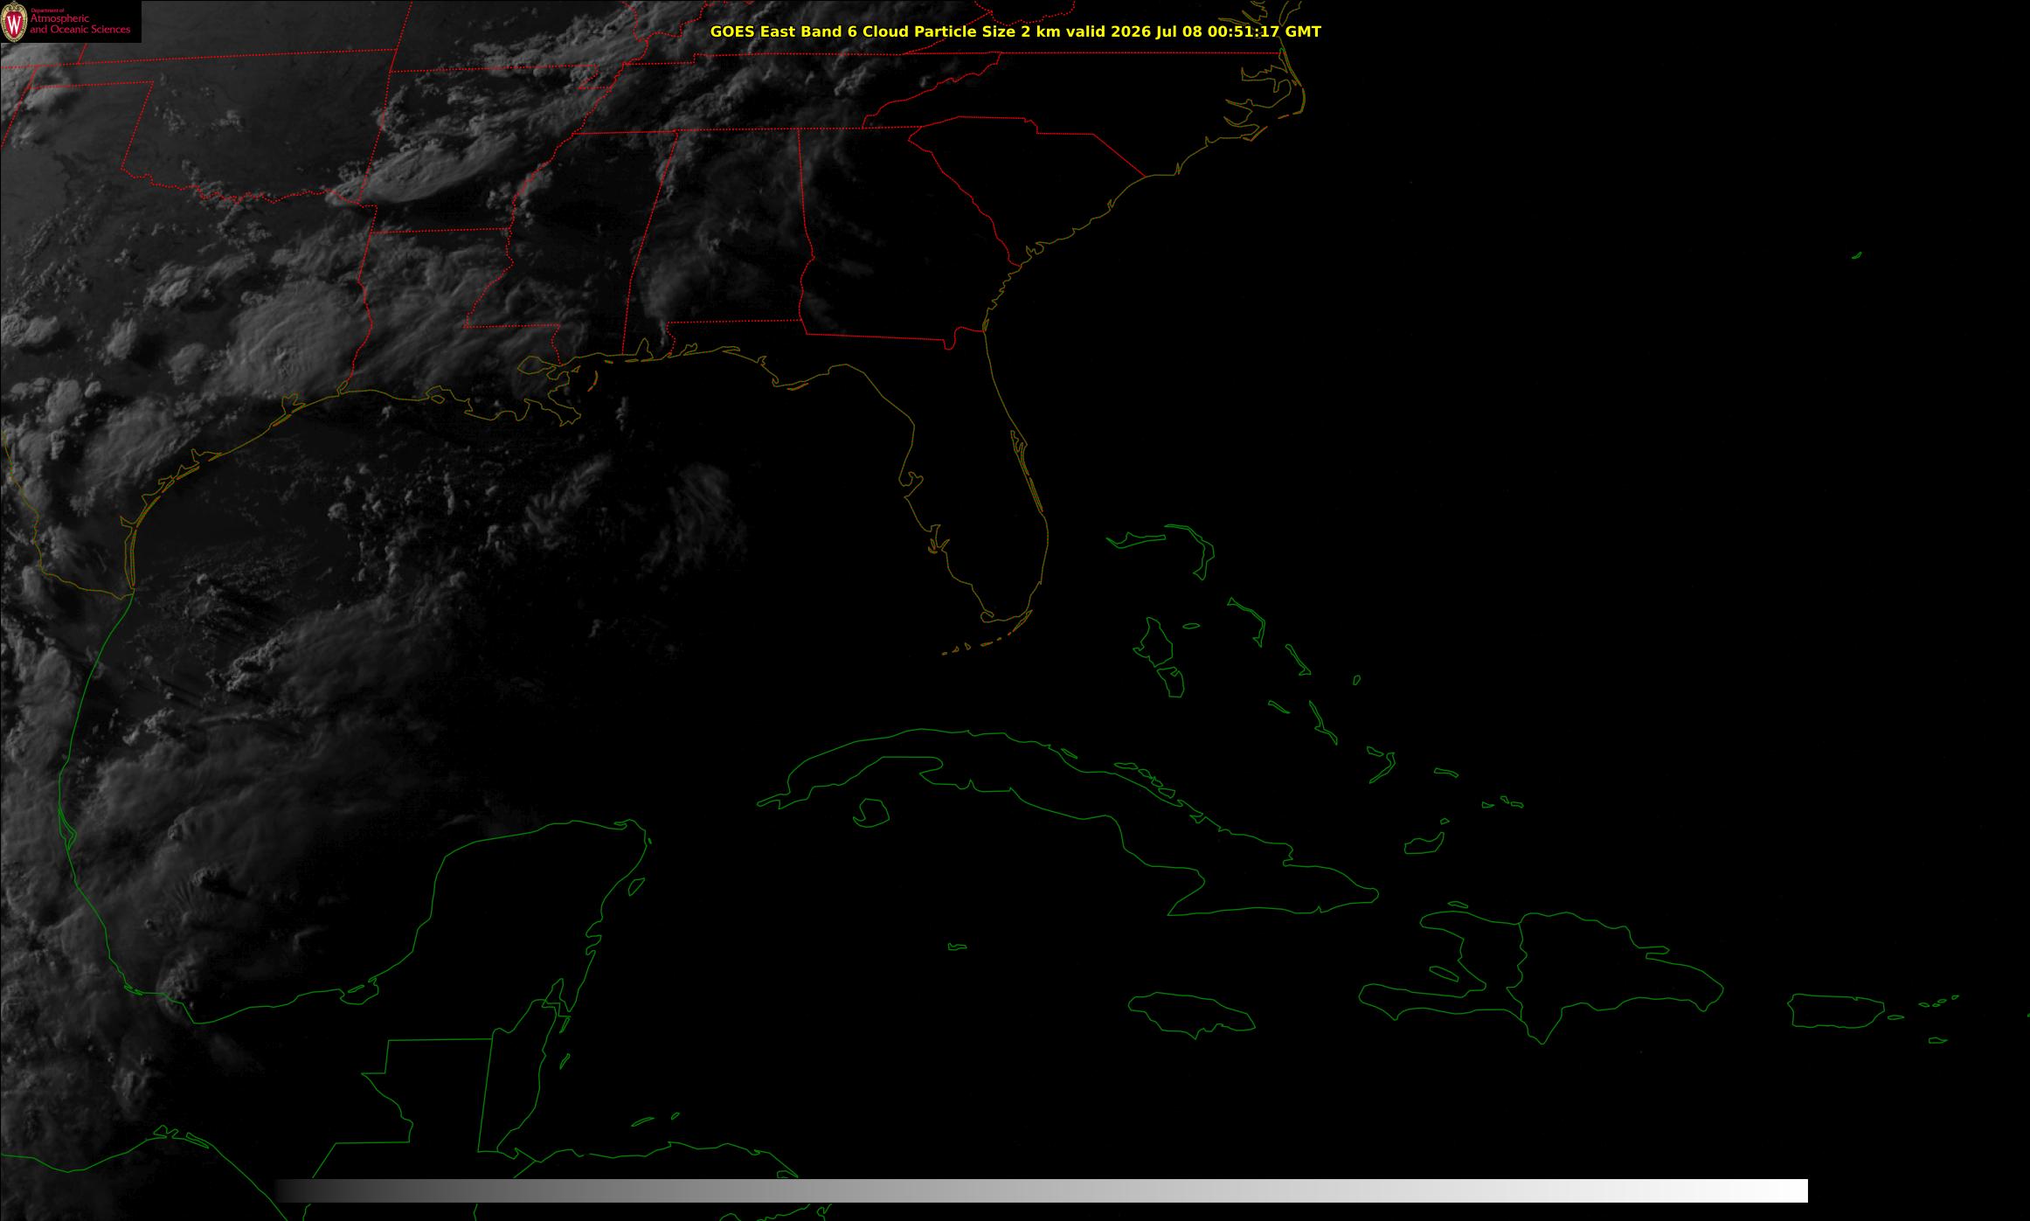The width and height of the screenshot is (2030, 1221).
Task: Click inside the Puerto Rico outline
Action: pyautogui.click(x=1835, y=1010)
